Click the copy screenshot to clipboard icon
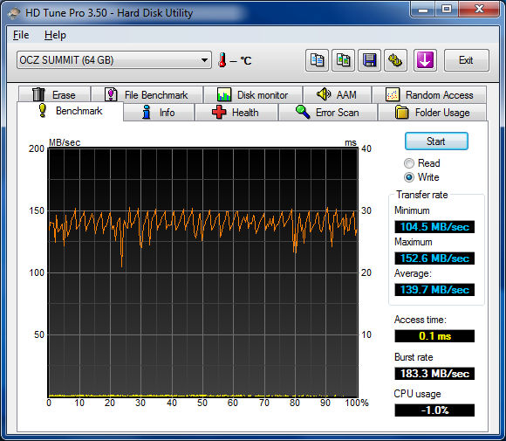The width and height of the screenshot is (506, 441). (x=344, y=60)
